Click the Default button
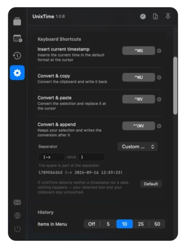The width and height of the screenshot is (186, 248). coord(151,184)
